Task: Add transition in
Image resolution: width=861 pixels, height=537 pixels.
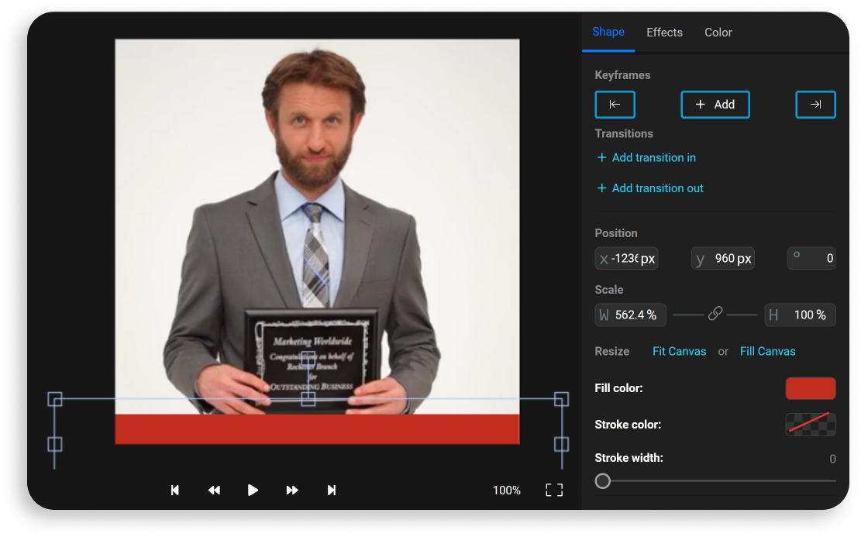Action: (646, 157)
